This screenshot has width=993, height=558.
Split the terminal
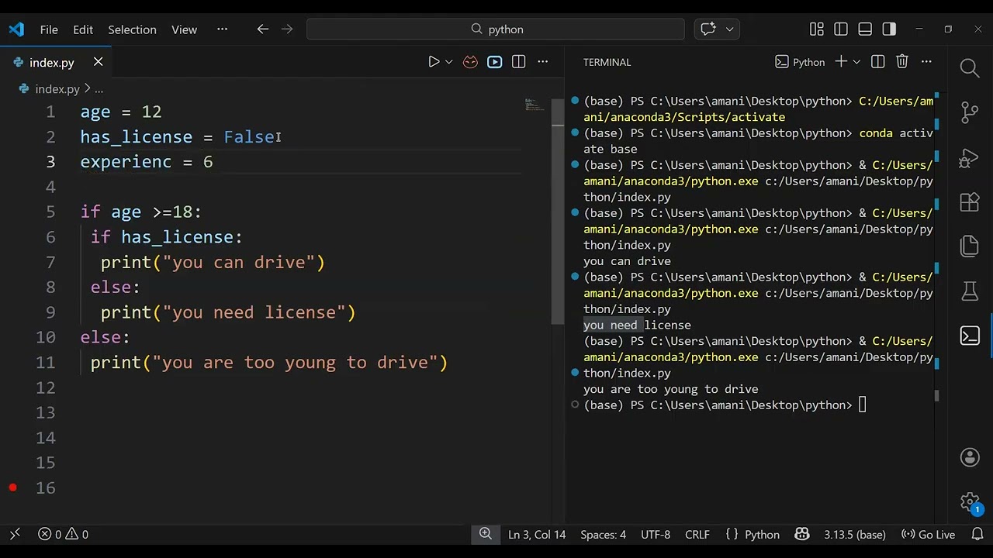[x=877, y=62]
